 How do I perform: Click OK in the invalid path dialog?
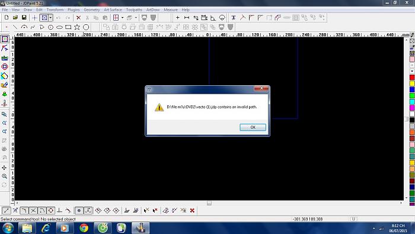coord(253,127)
